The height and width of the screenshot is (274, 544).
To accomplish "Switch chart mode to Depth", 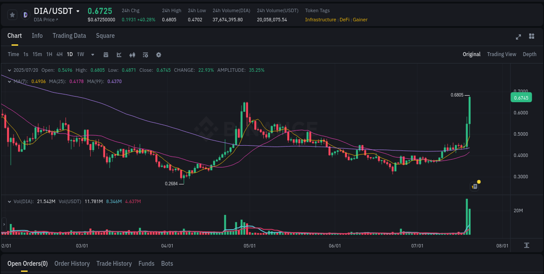I will [530, 54].
